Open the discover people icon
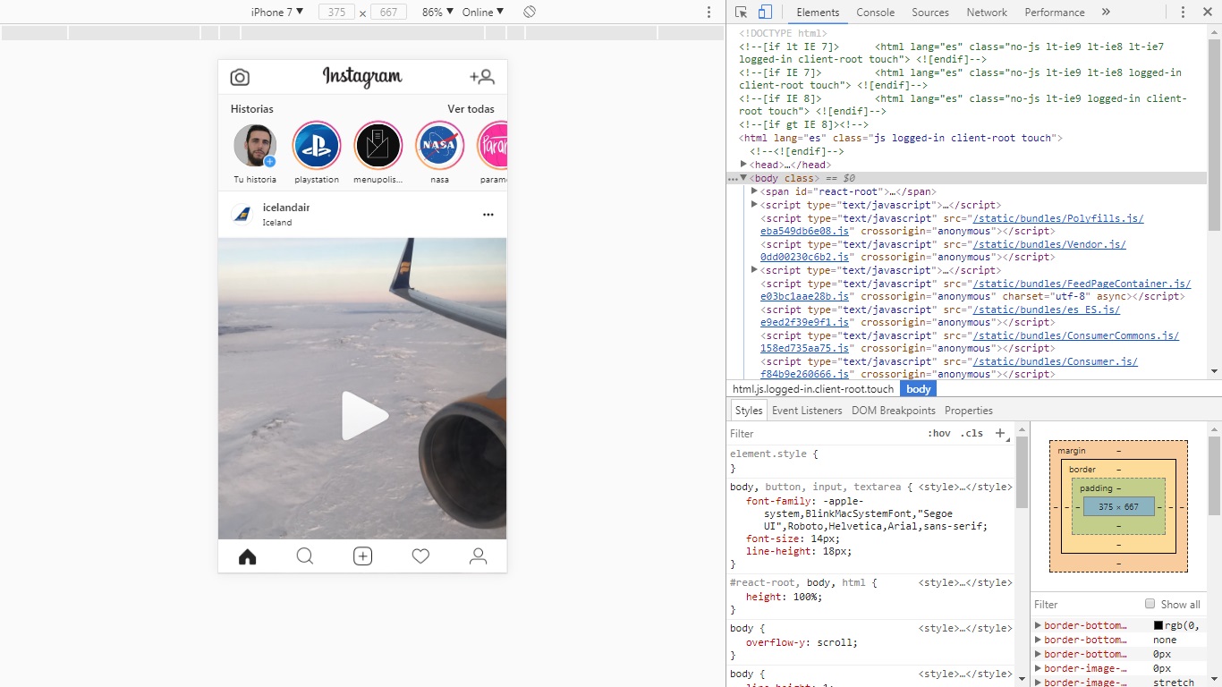Image resolution: width=1222 pixels, height=687 pixels. pos(481,77)
